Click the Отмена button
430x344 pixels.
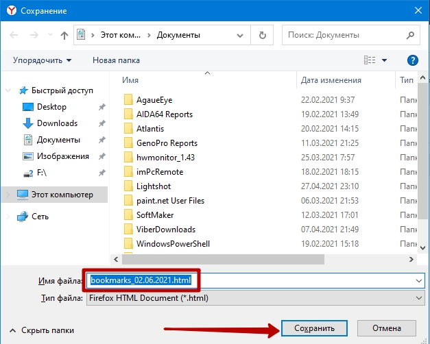(x=387, y=328)
